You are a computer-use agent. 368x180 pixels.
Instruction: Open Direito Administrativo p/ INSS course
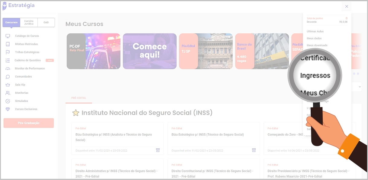coord(117,169)
